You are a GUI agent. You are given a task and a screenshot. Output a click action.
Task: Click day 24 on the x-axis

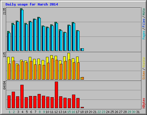(108, 112)
